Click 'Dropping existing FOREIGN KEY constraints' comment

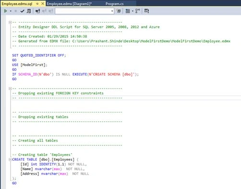pos(58,93)
